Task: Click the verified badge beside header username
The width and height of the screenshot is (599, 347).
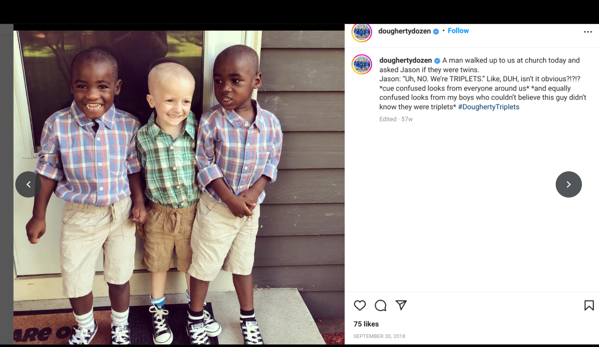Action: coord(436,31)
